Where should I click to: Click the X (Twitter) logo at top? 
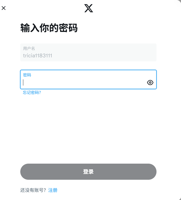pos(89,8)
